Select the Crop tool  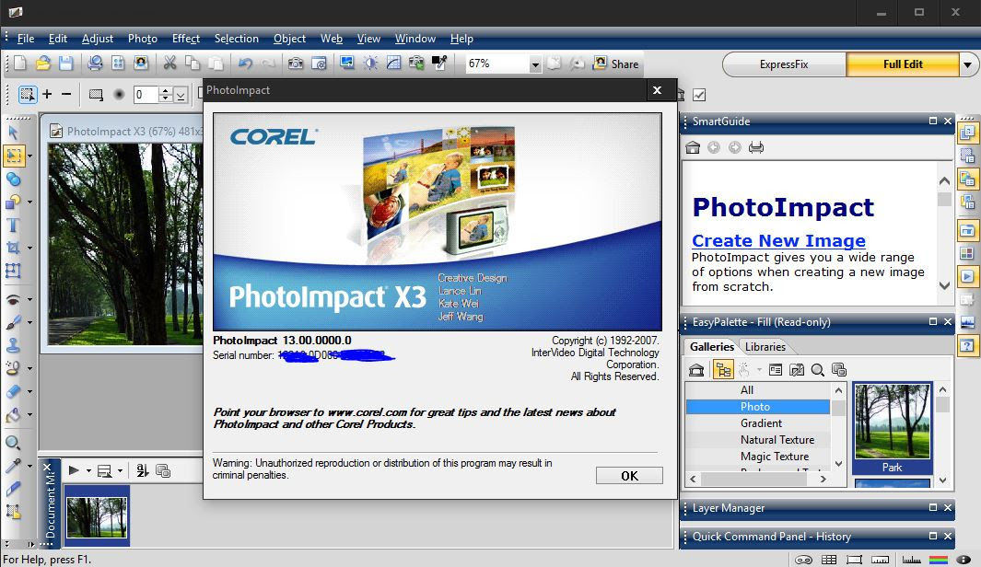pos(13,248)
